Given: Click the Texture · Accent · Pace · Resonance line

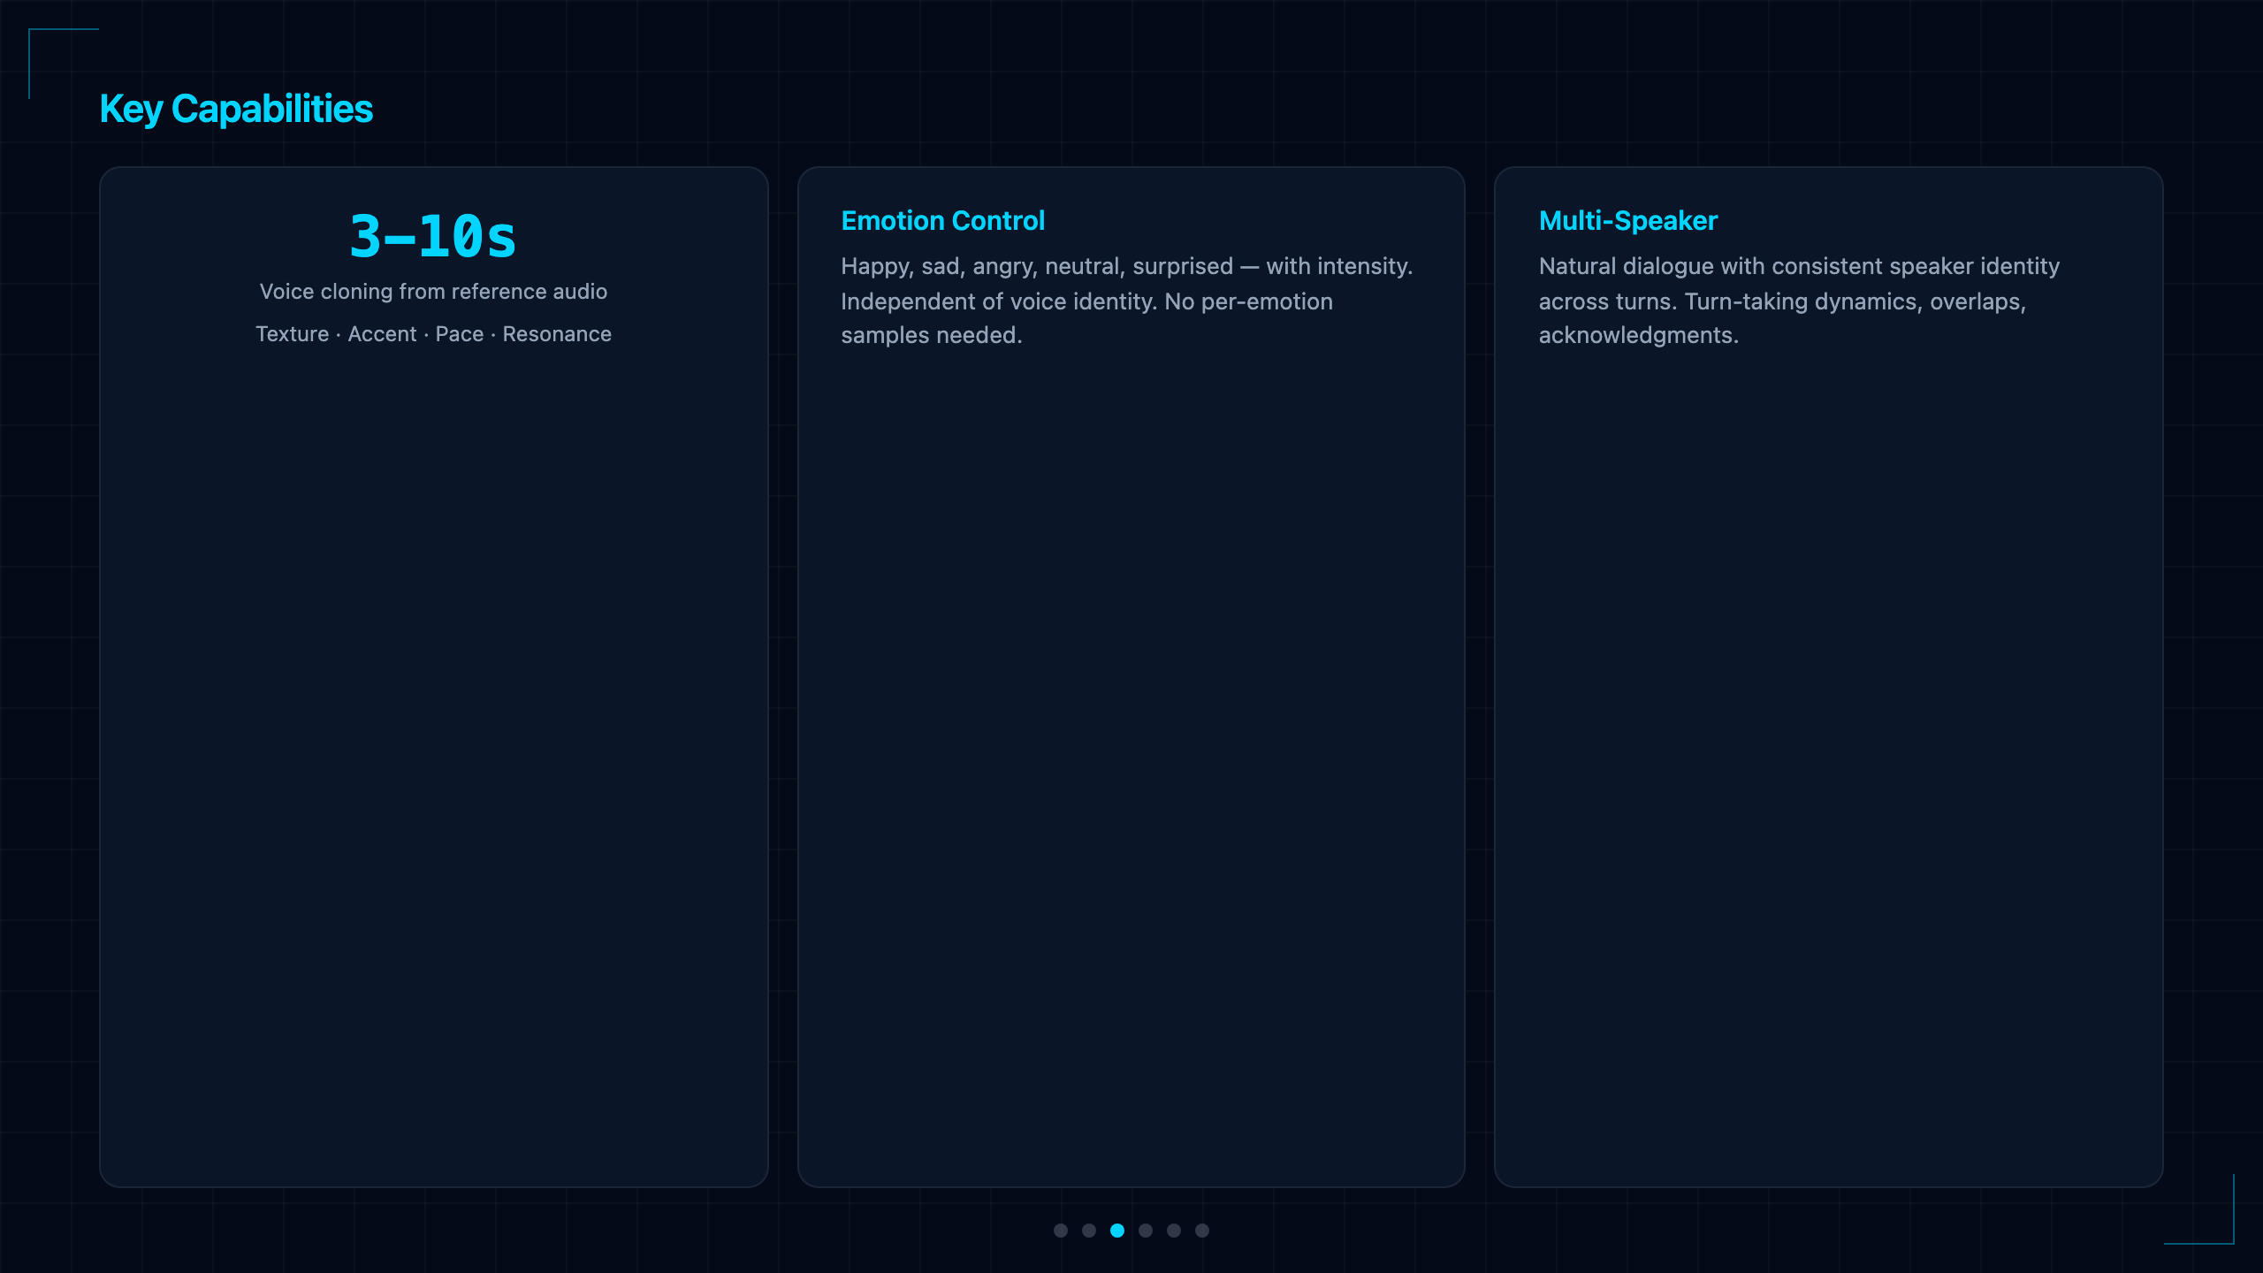Looking at the screenshot, I should [433, 334].
